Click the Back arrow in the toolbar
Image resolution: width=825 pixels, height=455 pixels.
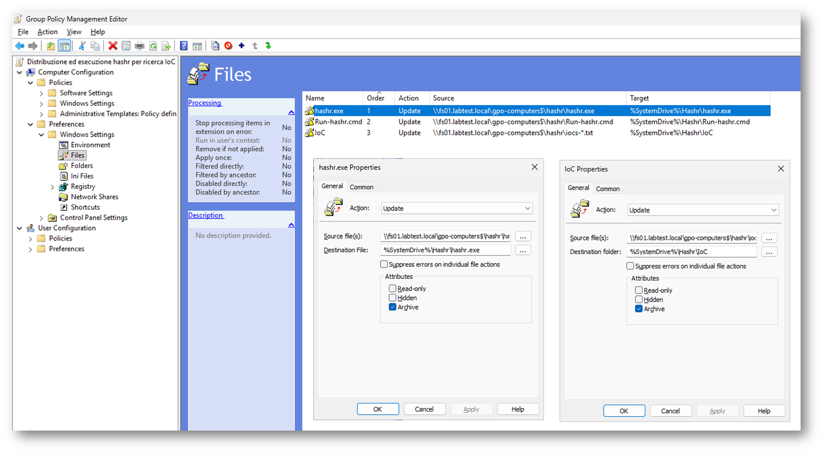(20, 46)
